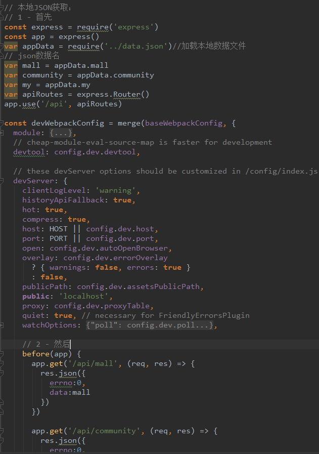The image size is (319, 454).
Task: Click config.dev.proxyTable value
Action: (102, 306)
